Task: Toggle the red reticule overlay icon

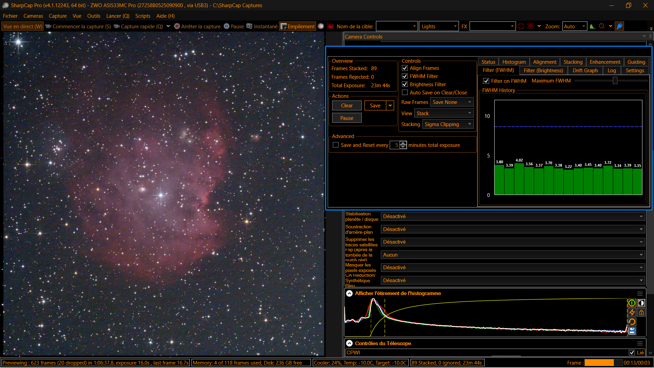Action: (530, 26)
